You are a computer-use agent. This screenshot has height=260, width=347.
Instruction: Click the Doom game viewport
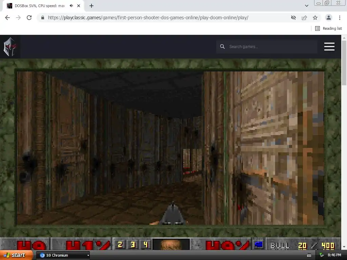(170, 148)
